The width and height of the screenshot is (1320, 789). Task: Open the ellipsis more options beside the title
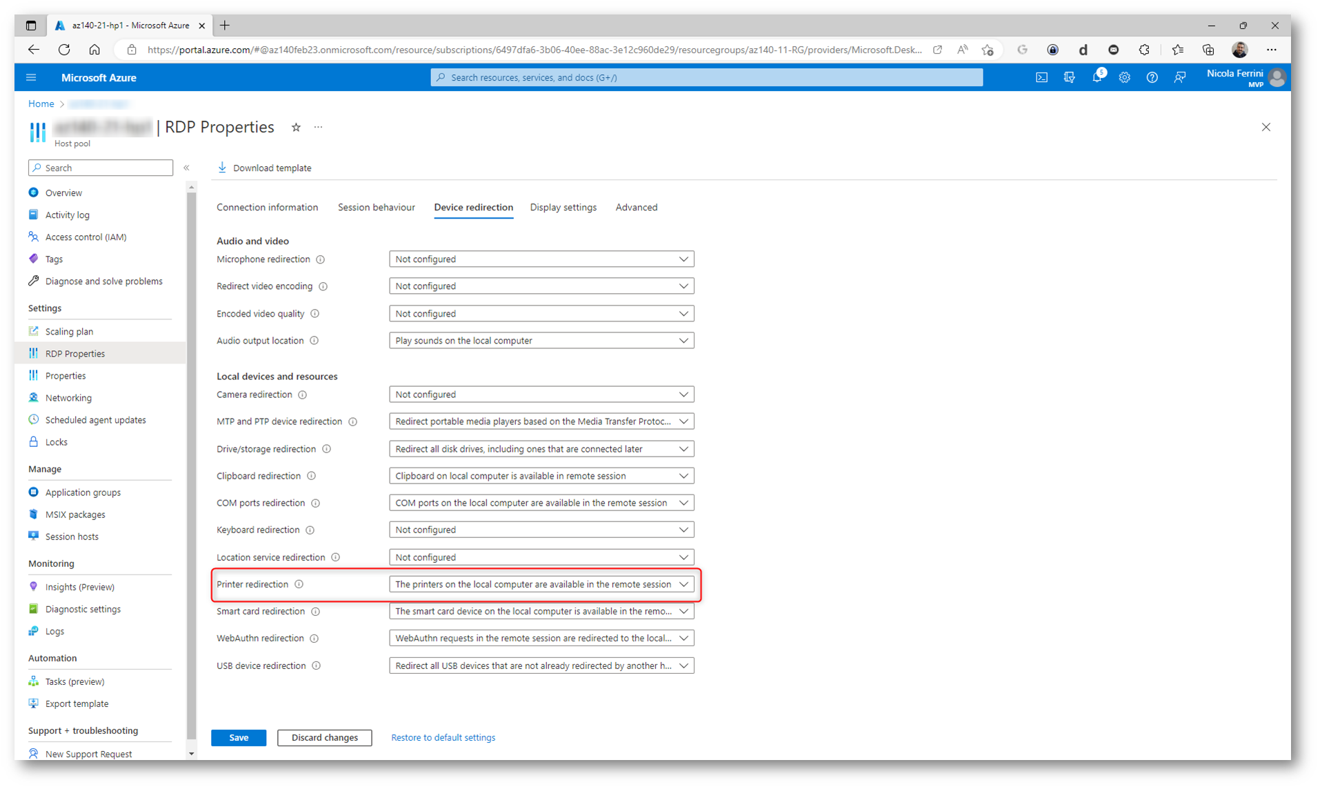click(x=318, y=127)
